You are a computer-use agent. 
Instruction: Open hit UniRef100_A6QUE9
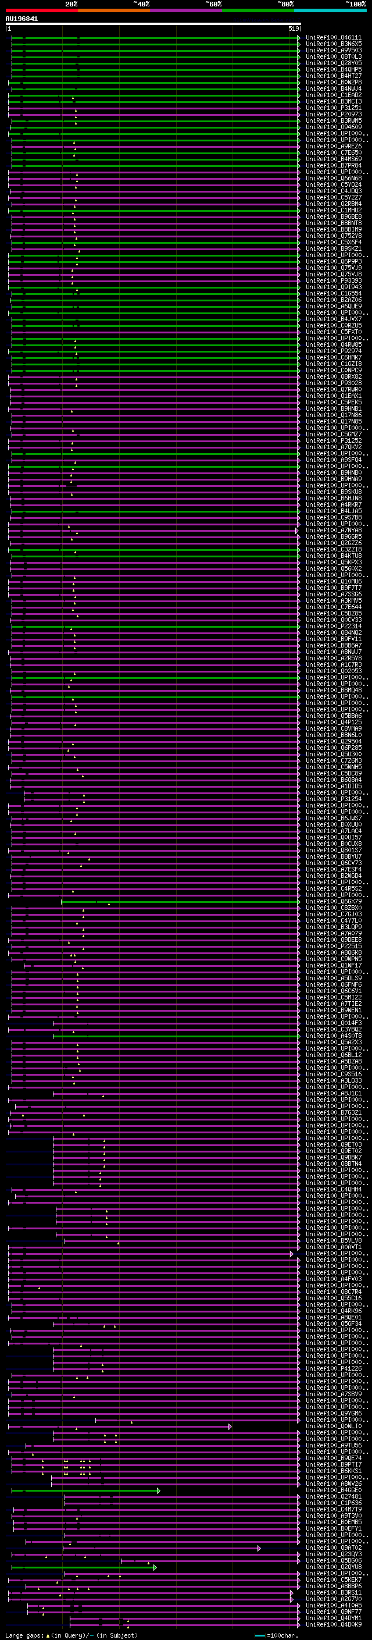pyautogui.click(x=334, y=306)
